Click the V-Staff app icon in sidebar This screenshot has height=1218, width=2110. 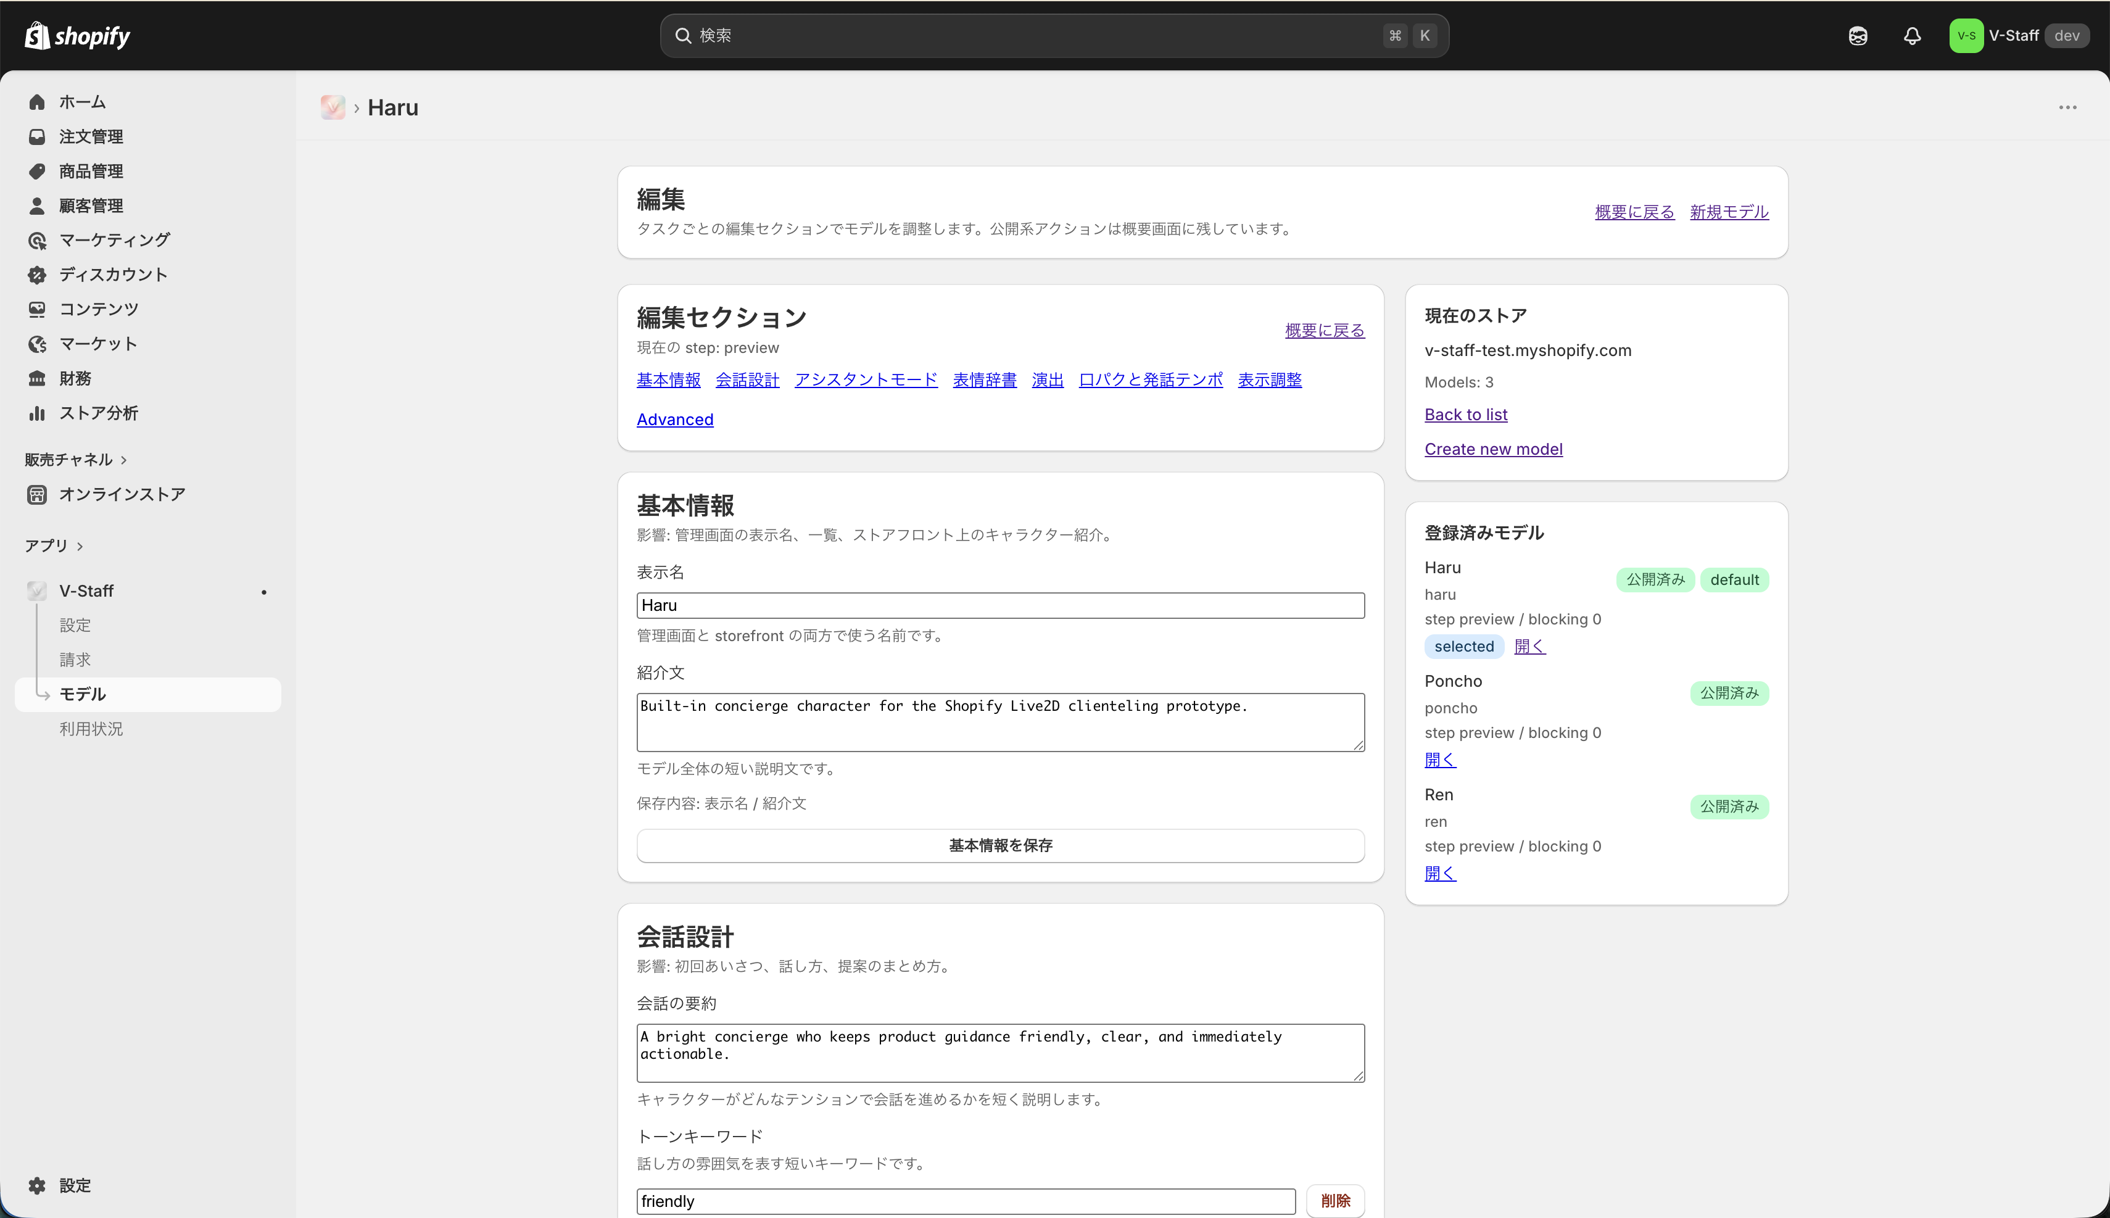click(37, 592)
